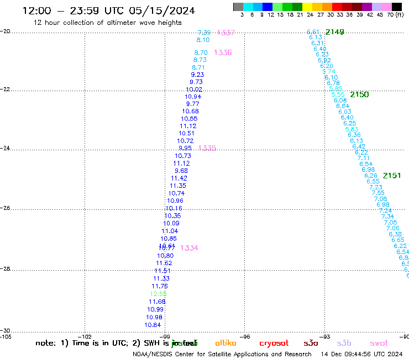The height and width of the screenshot is (359, 409).
Task: Click the wave height value 8.70
Action: click(201, 52)
